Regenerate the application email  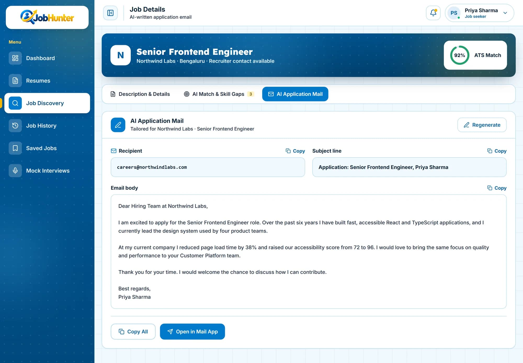[x=482, y=125]
